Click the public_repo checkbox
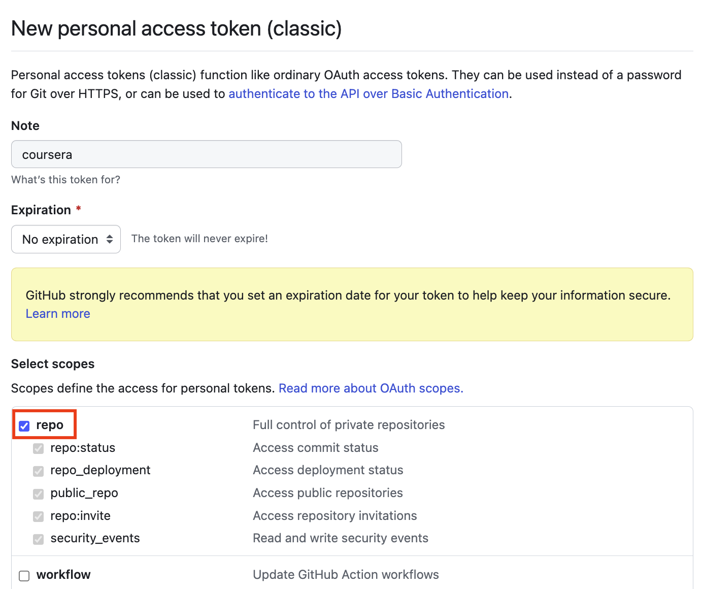Viewport: 703px width, 589px height. tap(39, 494)
